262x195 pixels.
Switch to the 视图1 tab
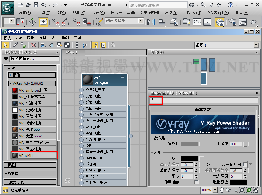click(x=74, y=52)
